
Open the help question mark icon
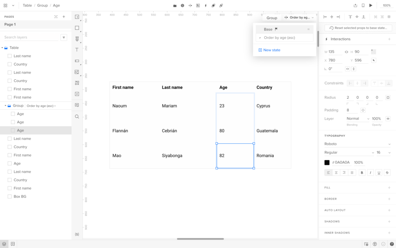pos(391,244)
